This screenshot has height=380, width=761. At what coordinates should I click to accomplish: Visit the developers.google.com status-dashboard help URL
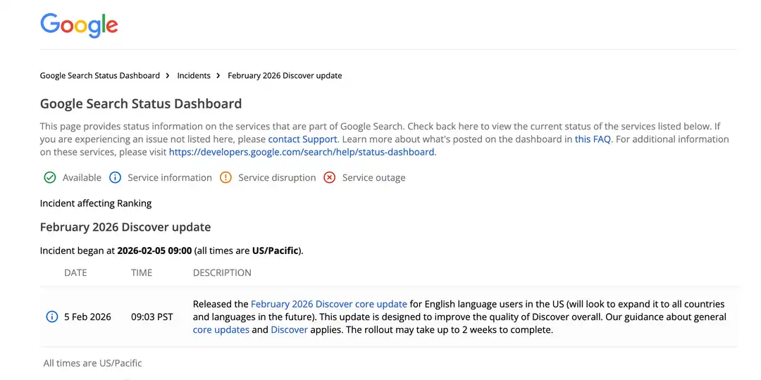(302, 152)
